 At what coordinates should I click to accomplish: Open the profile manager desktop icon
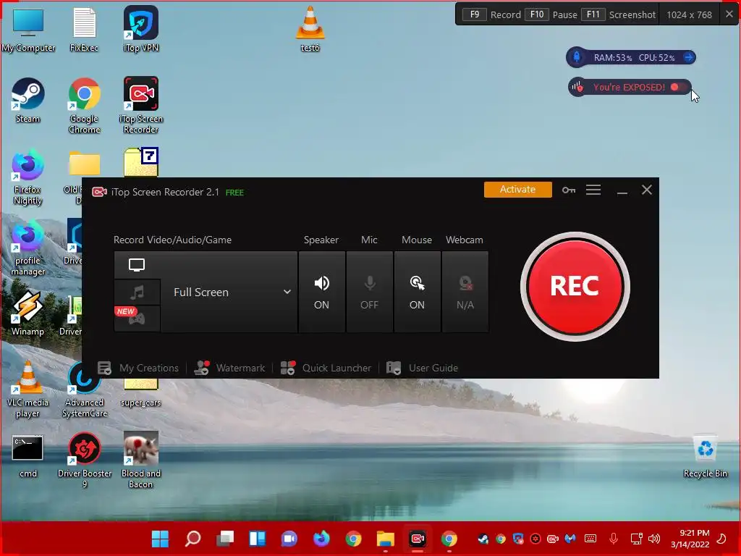pos(28,248)
